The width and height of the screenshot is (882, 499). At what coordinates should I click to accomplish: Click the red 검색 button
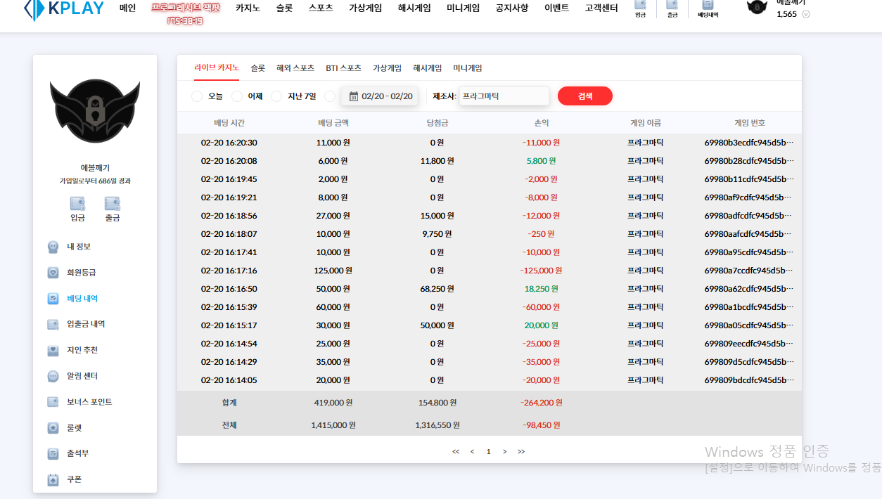click(584, 96)
